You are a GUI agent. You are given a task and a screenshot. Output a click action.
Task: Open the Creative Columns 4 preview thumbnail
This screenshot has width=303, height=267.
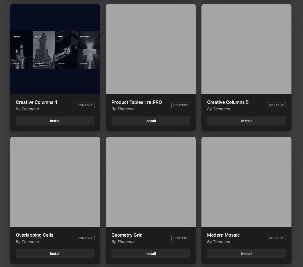(55, 49)
